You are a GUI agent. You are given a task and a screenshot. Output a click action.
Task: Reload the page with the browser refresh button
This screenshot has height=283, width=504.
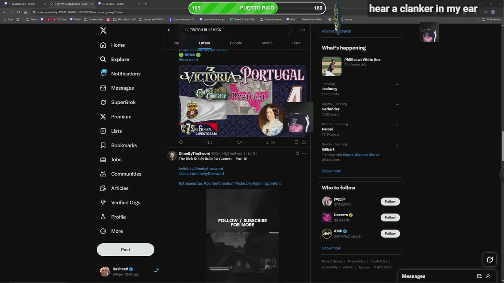pos(18,12)
